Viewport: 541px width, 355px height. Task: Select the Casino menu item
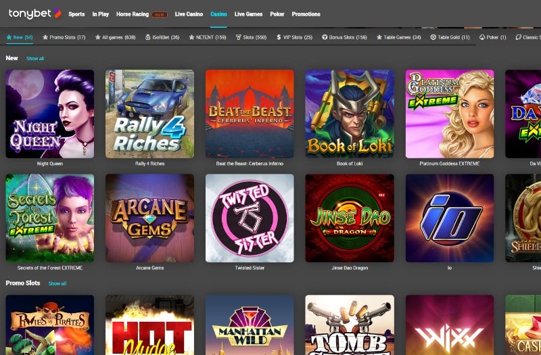218,14
